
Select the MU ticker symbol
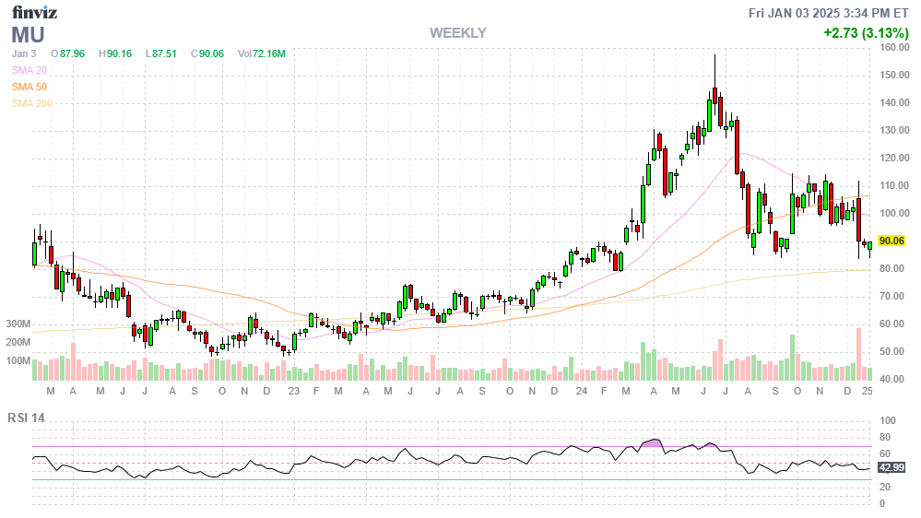click(x=29, y=35)
